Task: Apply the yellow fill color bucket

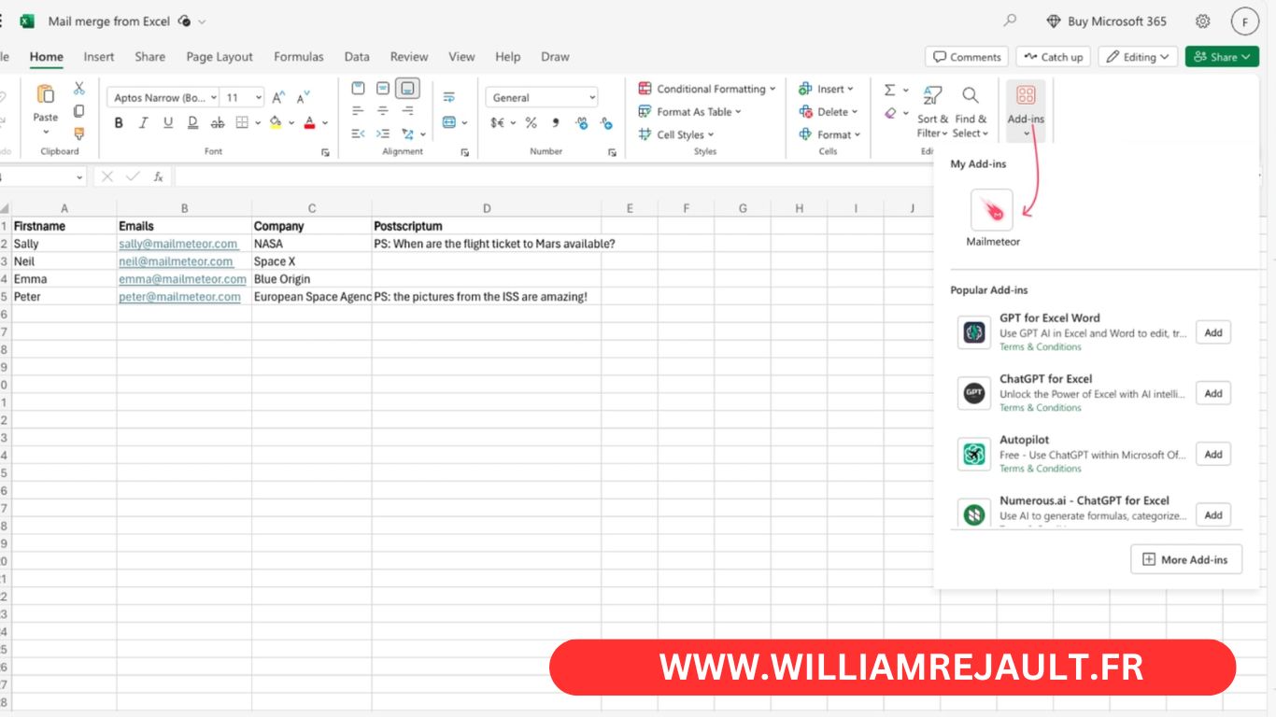Action: 276,122
